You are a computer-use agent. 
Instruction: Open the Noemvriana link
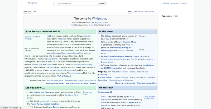tap(70, 81)
